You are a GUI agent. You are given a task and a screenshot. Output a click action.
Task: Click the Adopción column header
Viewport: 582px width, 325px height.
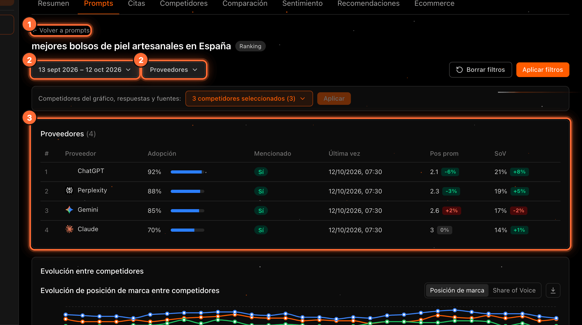click(162, 154)
